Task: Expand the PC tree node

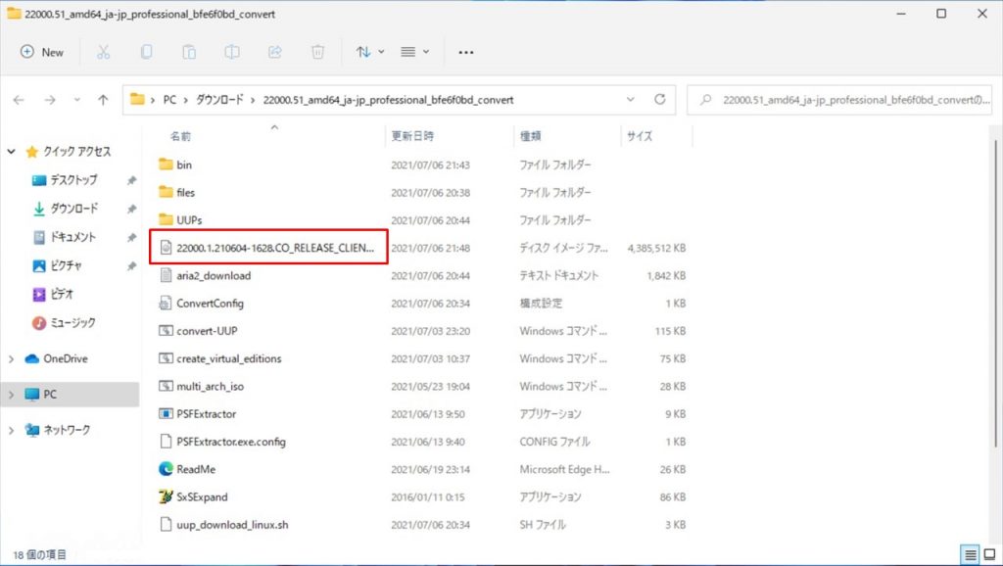Action: coord(11,395)
